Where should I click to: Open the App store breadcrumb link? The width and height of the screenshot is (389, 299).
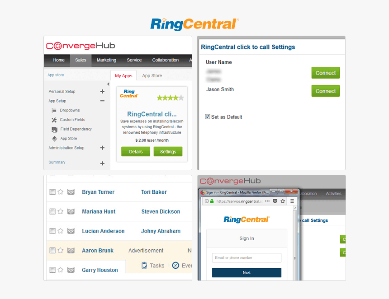(56, 75)
